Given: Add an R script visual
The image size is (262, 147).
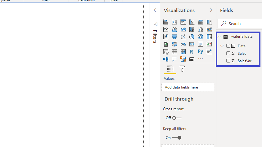Looking at the screenshot, I should 192,52.
